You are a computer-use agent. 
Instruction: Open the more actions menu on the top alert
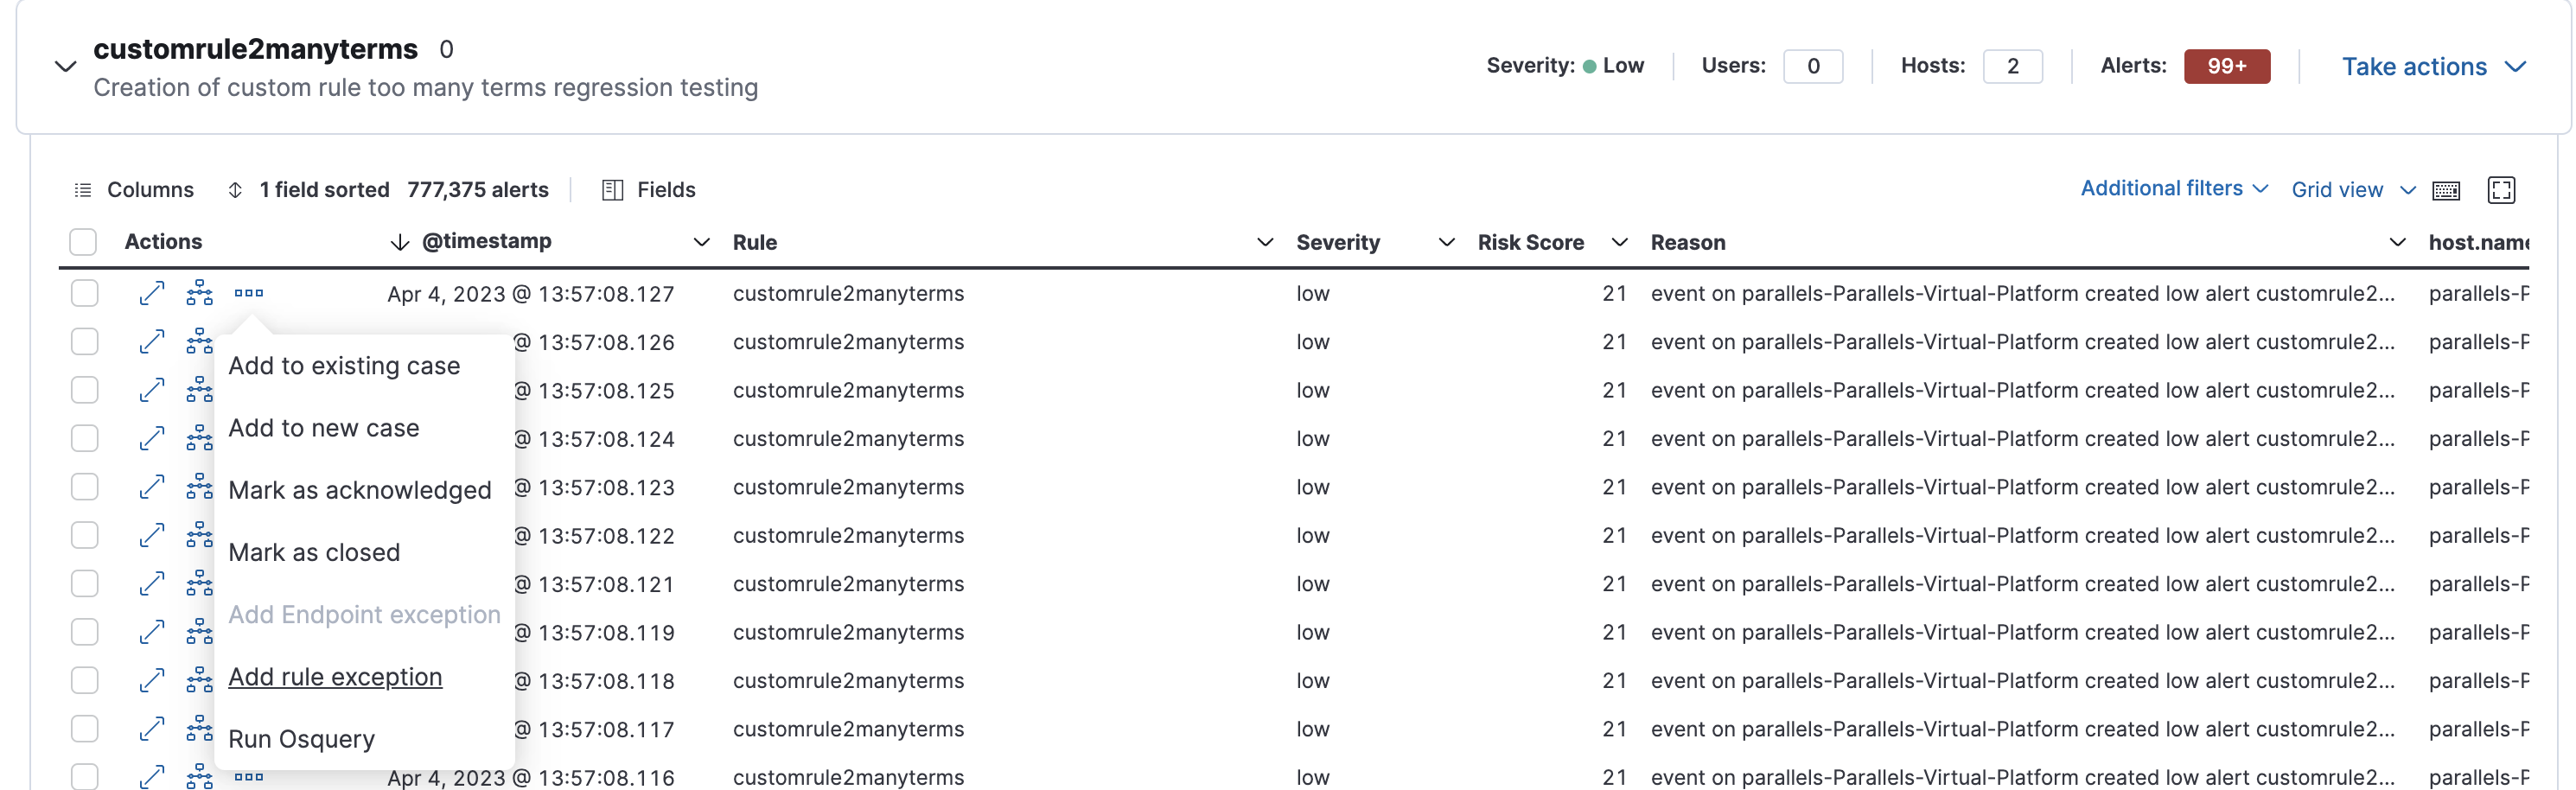point(249,293)
